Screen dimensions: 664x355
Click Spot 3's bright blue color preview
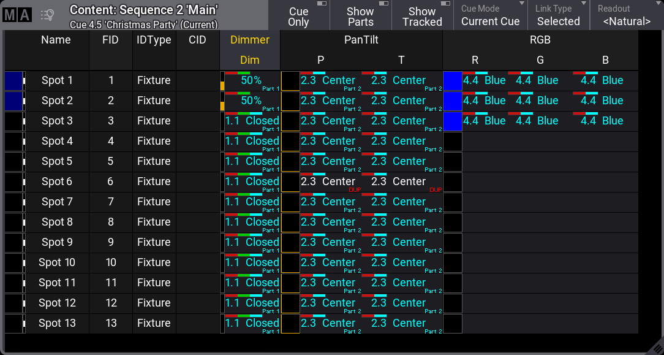tap(452, 121)
